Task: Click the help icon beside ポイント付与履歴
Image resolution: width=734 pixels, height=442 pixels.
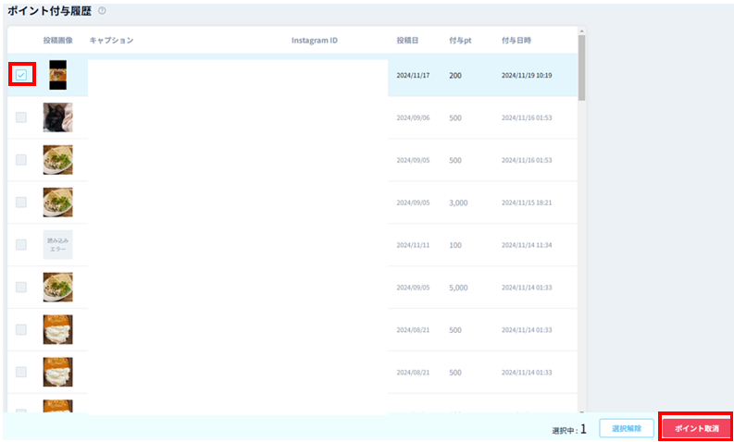Action: click(102, 10)
